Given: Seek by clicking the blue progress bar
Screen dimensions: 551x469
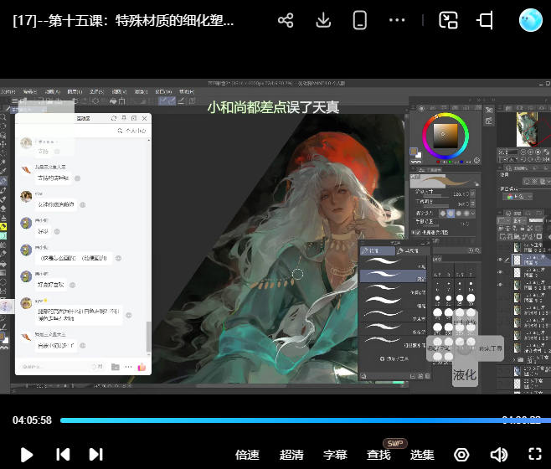Looking at the screenshot, I should pyautogui.click(x=306, y=420).
